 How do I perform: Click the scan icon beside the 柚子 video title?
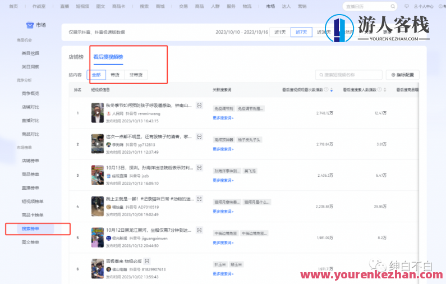199,136
